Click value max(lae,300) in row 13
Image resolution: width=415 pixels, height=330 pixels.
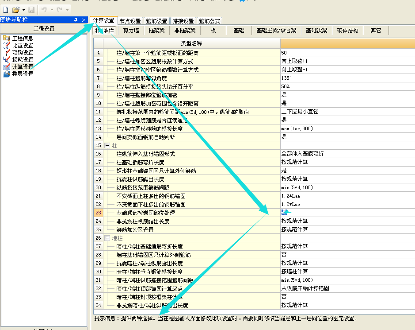tap(297, 128)
